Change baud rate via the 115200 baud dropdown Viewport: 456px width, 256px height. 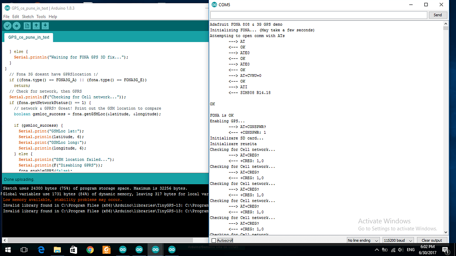pyautogui.click(x=398, y=240)
